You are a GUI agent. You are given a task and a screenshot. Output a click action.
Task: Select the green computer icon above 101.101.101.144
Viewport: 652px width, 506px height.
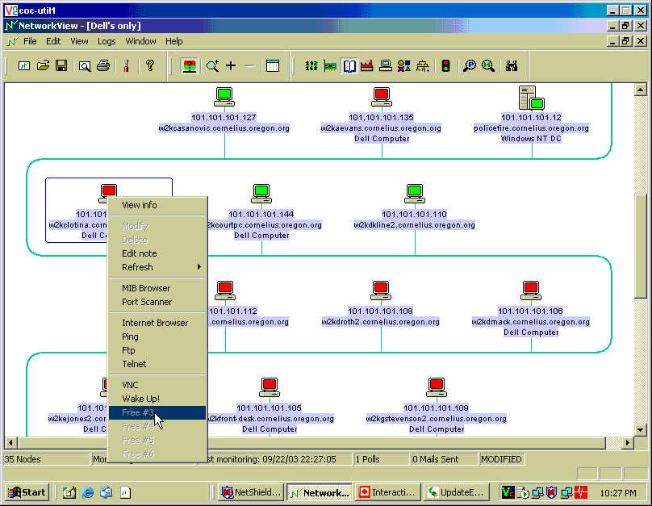(261, 194)
